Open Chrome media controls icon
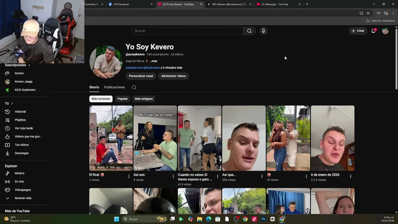The height and width of the screenshot is (224, 398). [378, 13]
